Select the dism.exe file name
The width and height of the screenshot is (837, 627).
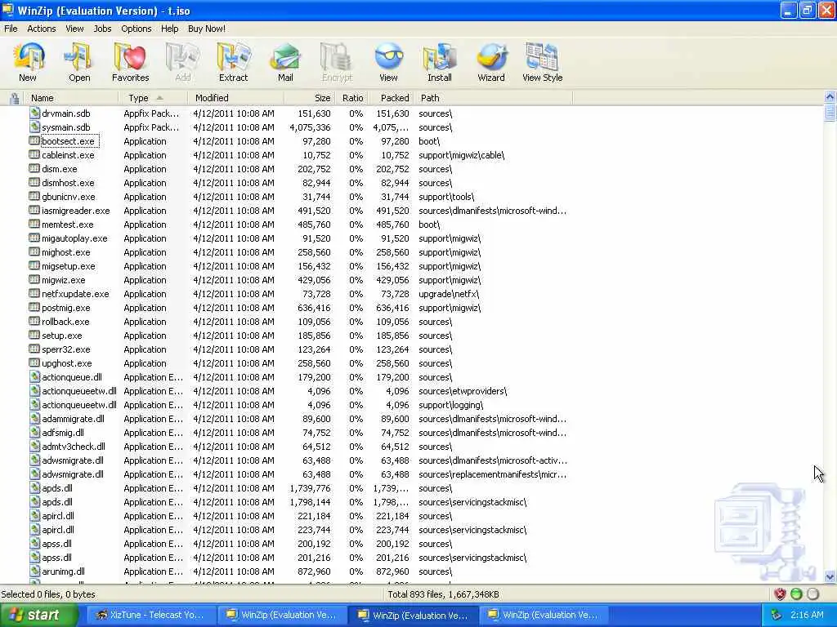click(x=59, y=169)
